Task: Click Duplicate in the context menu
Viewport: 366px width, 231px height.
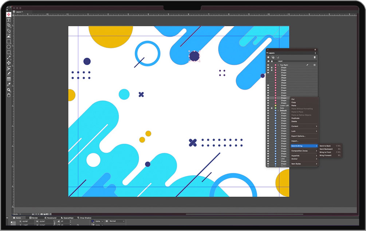Action: point(295,118)
